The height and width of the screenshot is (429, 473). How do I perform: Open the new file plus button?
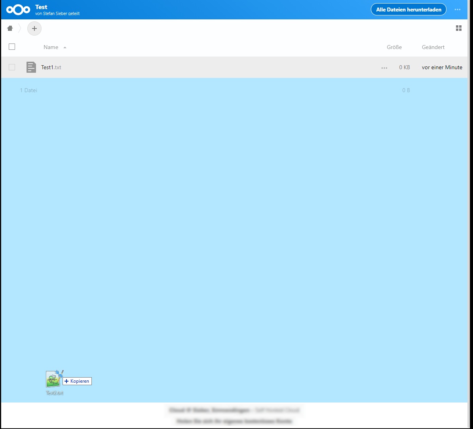[x=34, y=28]
